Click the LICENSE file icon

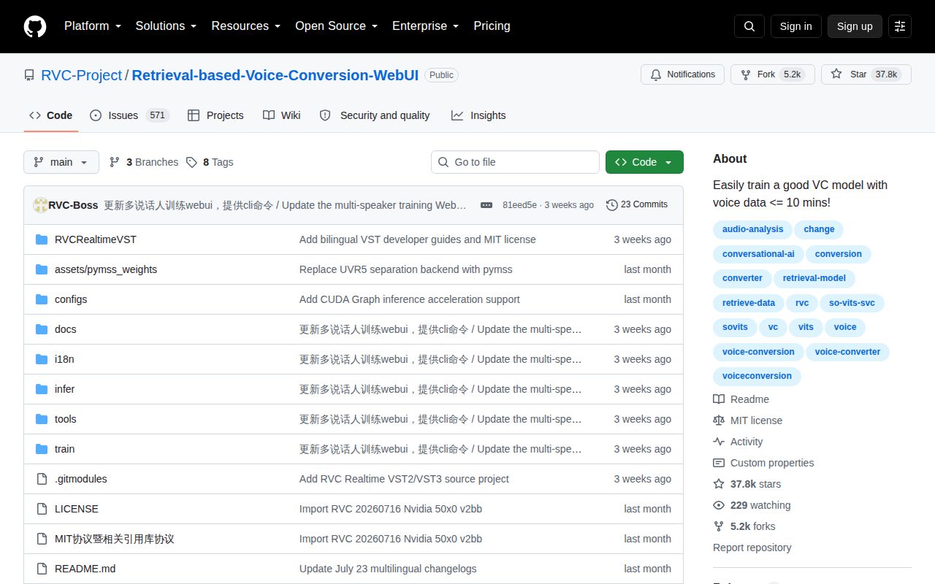tap(42, 509)
